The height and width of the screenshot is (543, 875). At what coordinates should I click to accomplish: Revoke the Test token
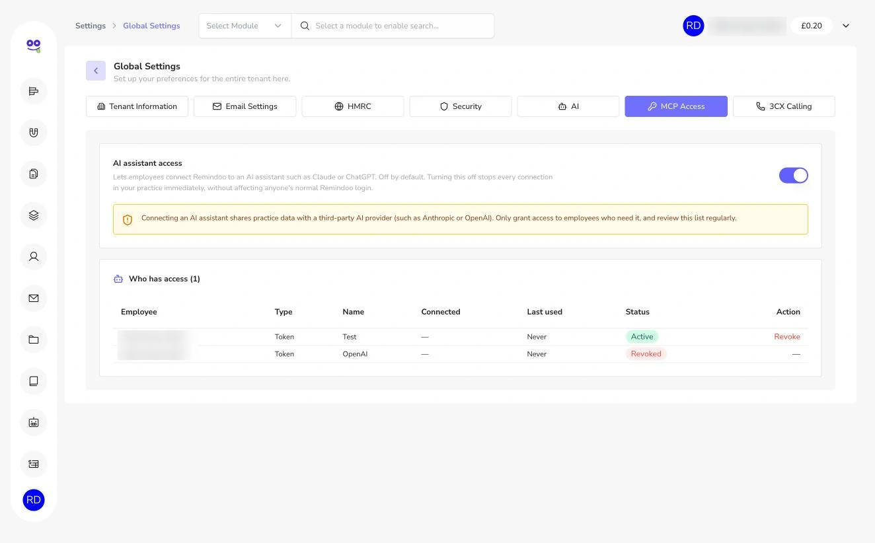[787, 337]
